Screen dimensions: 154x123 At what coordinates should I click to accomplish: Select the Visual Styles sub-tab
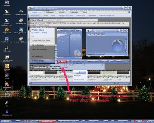point(35,16)
